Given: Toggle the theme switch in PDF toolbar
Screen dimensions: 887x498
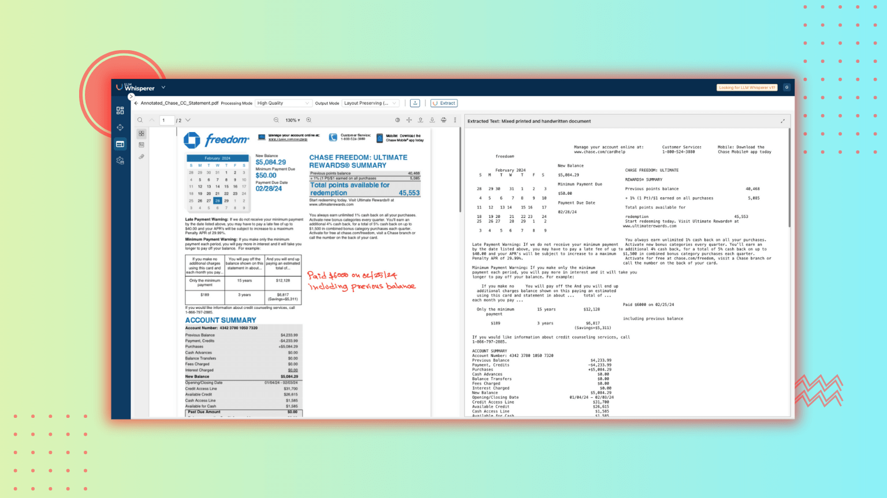Looking at the screenshot, I should (397, 120).
